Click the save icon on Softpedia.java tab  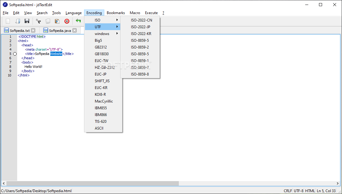click(46, 30)
